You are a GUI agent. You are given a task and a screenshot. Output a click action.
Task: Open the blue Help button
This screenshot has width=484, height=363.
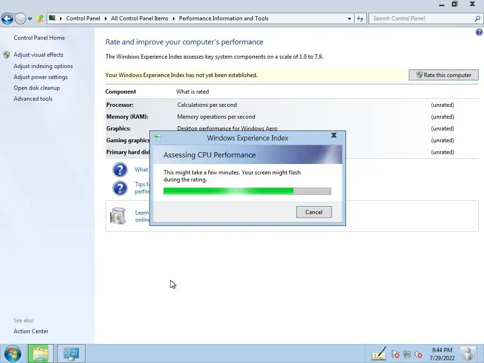point(479,32)
